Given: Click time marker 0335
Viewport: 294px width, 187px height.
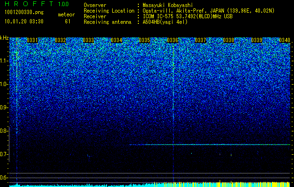Looking at the screenshot, I should [x=144, y=40].
